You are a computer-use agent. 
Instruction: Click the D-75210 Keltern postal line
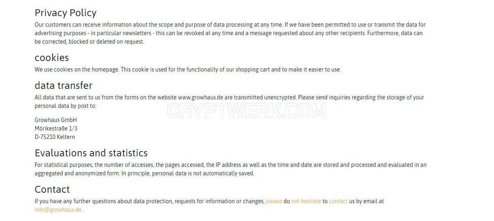(x=55, y=137)
